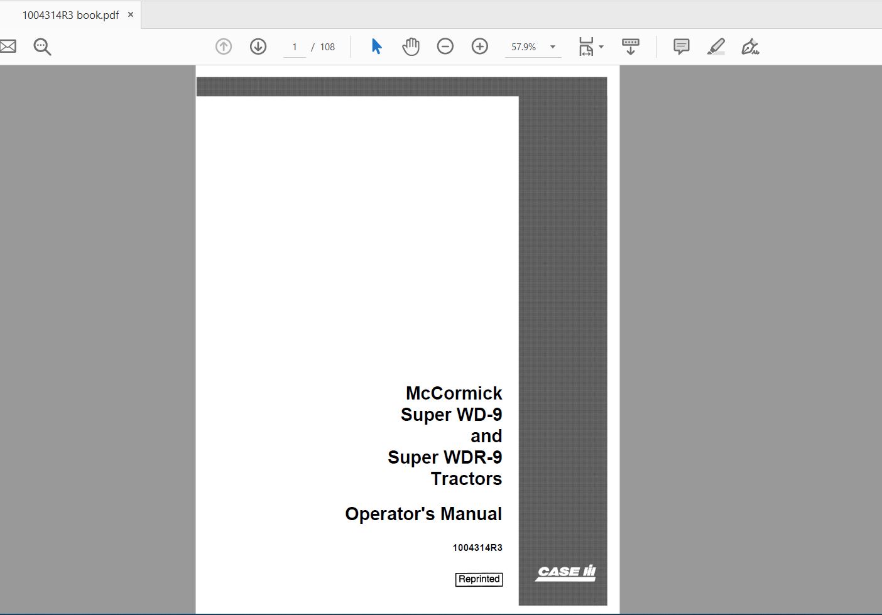The image size is (882, 615).
Task: Click the Super WDR-9 heading text
Action: [445, 457]
